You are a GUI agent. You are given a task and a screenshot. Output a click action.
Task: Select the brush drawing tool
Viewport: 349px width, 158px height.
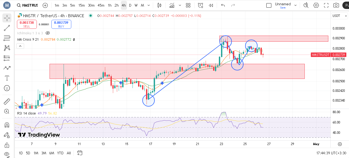(x=7, y=68)
